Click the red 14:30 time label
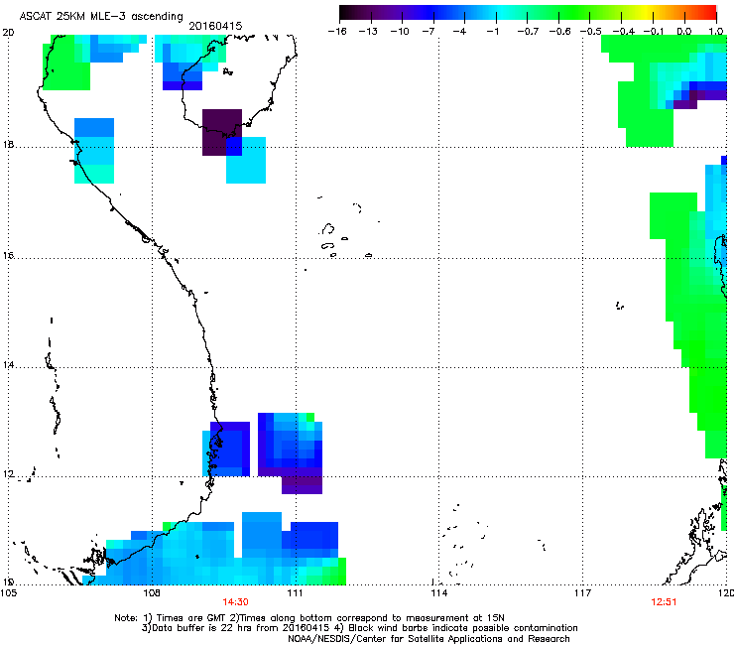Screen dimensions: 734x645 tap(235, 602)
